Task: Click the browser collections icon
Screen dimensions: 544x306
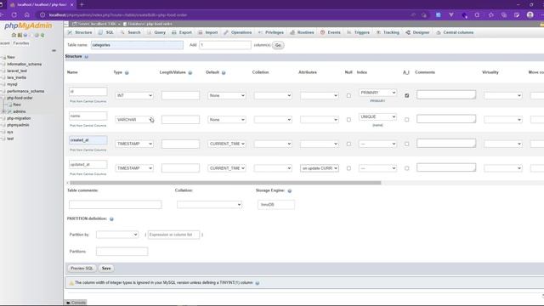Action: pyautogui.click(x=504, y=15)
